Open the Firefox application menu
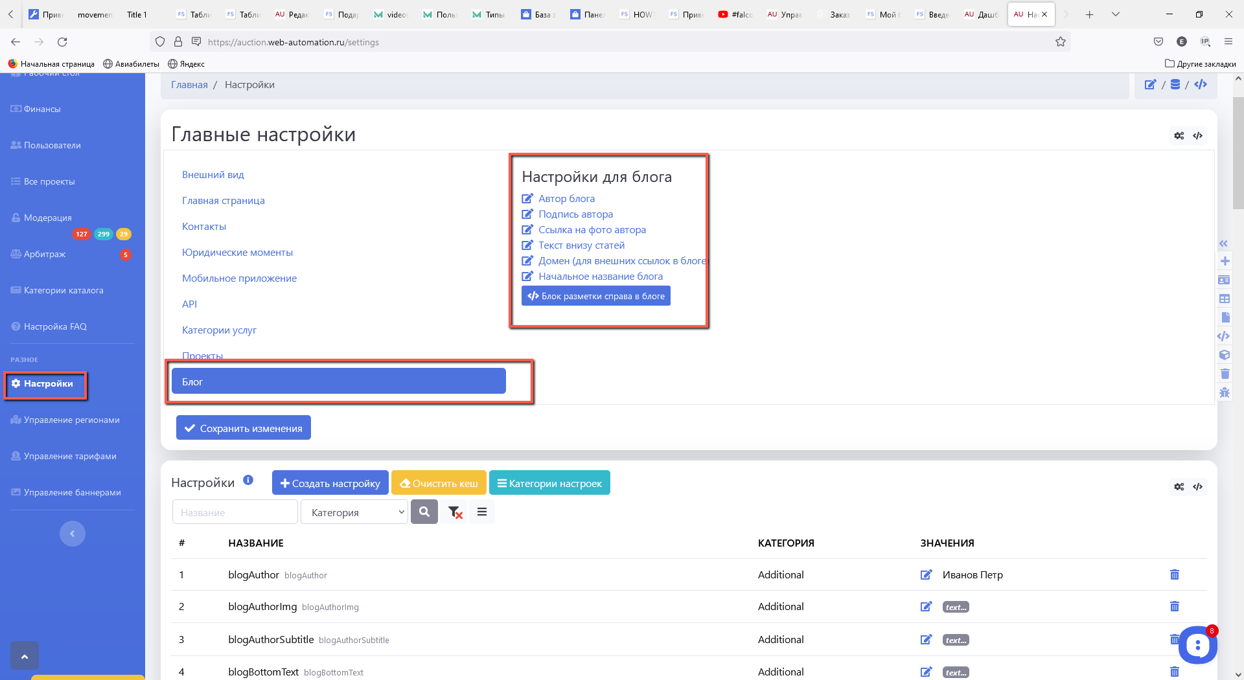The width and height of the screenshot is (1244, 680). tap(1228, 42)
